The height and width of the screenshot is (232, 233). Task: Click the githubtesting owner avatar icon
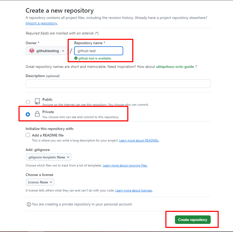click(32, 51)
